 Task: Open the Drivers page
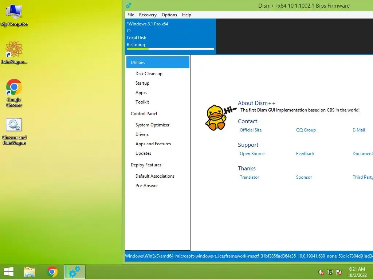(142, 134)
